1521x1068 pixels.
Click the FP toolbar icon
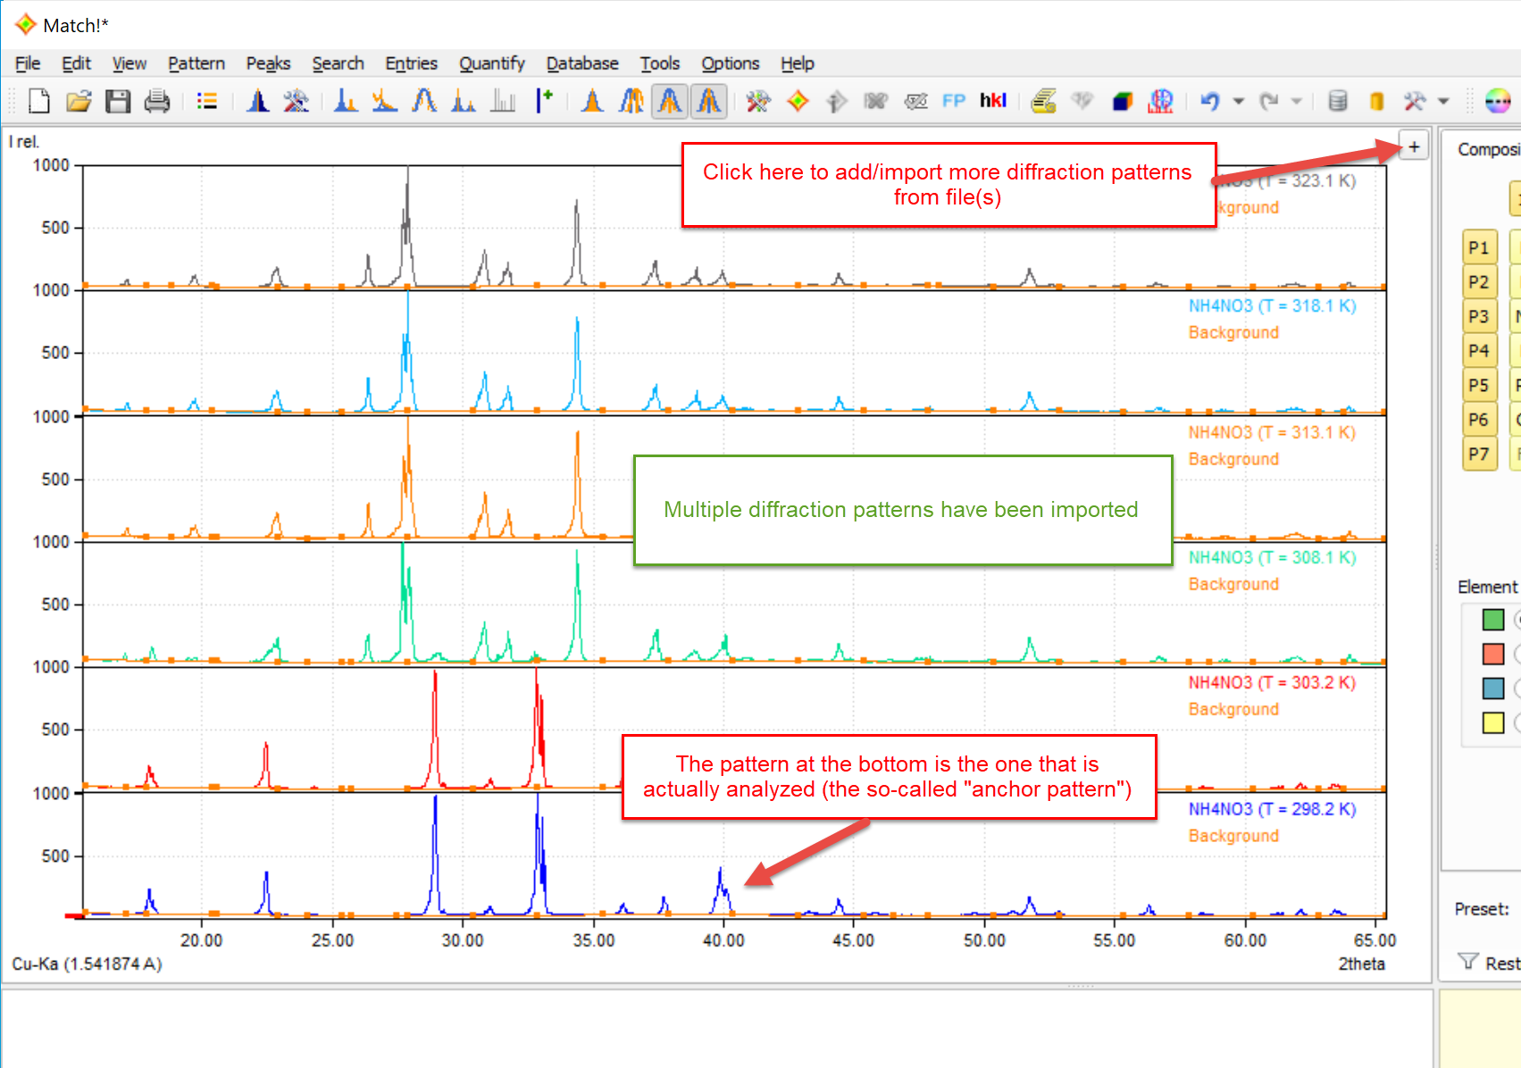tap(954, 101)
